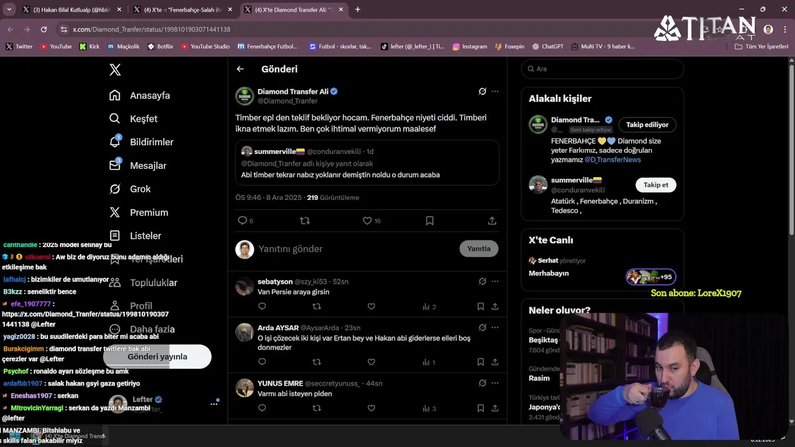
Task: Like the main post with 16 likes
Action: click(x=371, y=220)
